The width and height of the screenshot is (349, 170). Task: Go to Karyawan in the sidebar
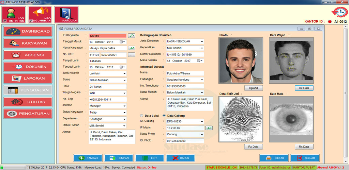click(28, 43)
